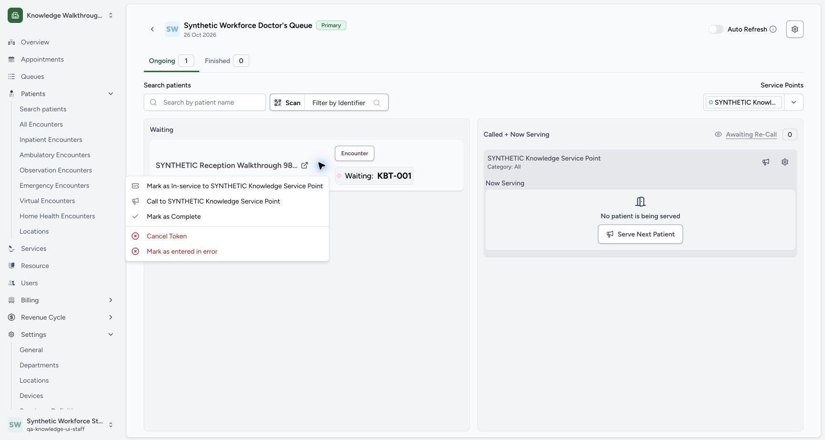Choose Mark as Complete
The width and height of the screenshot is (825, 440).
227,216
